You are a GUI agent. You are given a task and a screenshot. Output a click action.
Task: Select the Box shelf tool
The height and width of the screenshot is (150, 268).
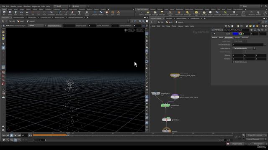pyautogui.click(x=4, y=13)
